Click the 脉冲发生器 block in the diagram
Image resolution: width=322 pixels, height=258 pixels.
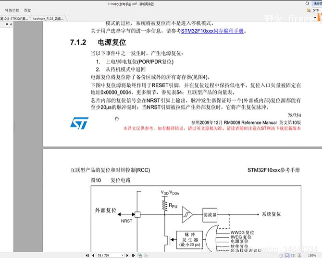[x=189, y=240]
